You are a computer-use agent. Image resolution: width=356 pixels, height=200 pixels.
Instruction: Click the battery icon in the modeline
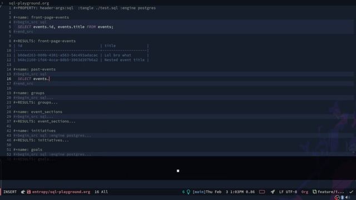[x=262, y=192]
